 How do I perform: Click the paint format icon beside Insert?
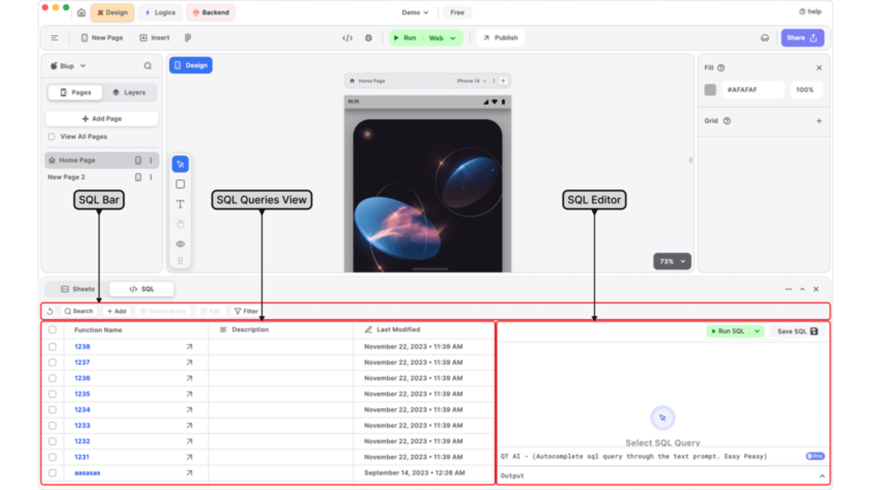[188, 38]
